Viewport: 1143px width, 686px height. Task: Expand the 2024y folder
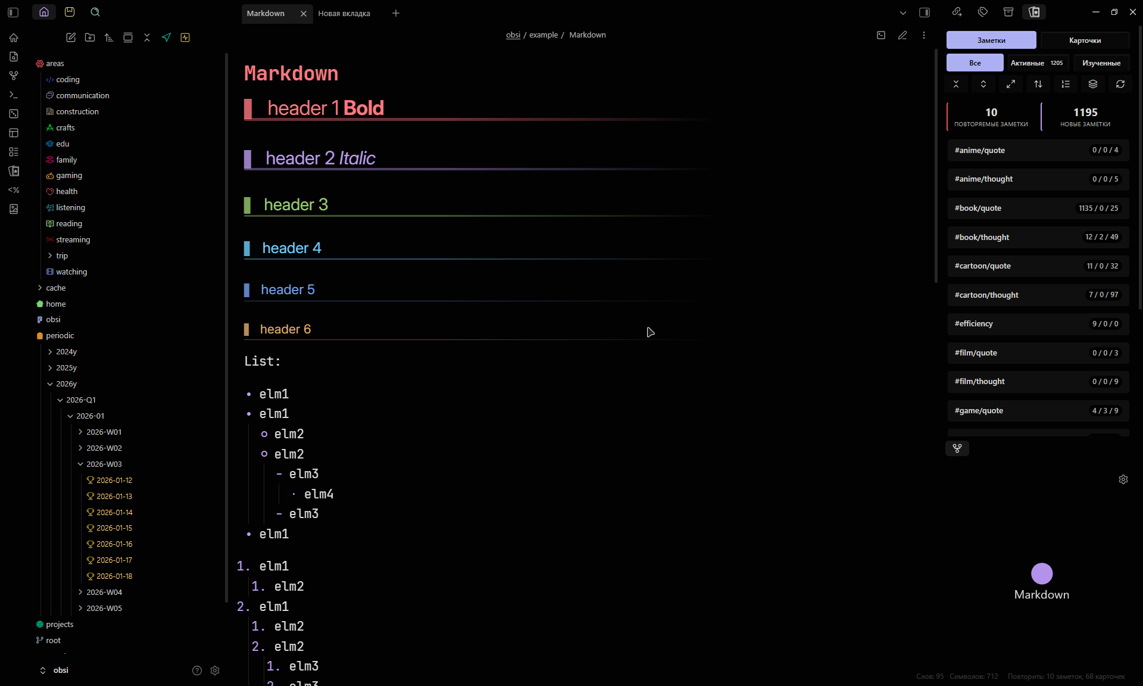tap(50, 352)
